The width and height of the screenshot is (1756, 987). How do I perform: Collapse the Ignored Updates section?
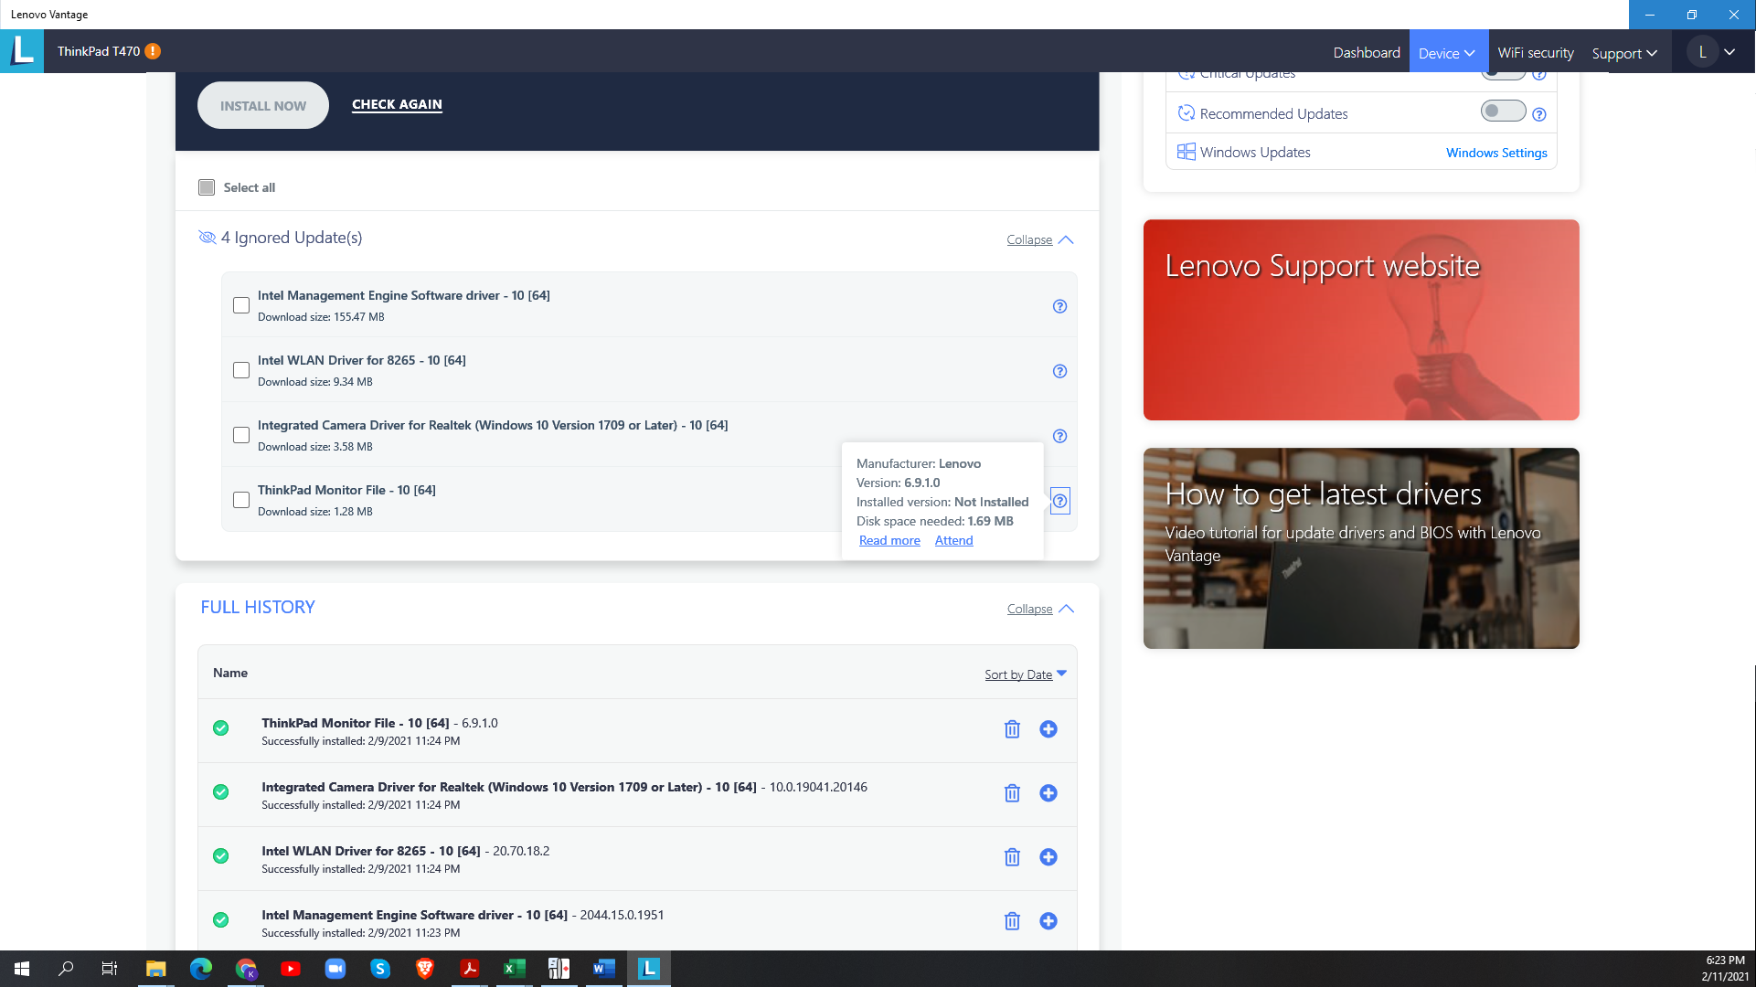point(1040,239)
